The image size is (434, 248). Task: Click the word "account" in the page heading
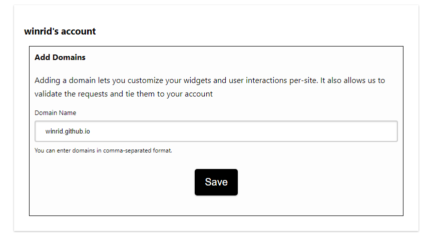click(79, 31)
